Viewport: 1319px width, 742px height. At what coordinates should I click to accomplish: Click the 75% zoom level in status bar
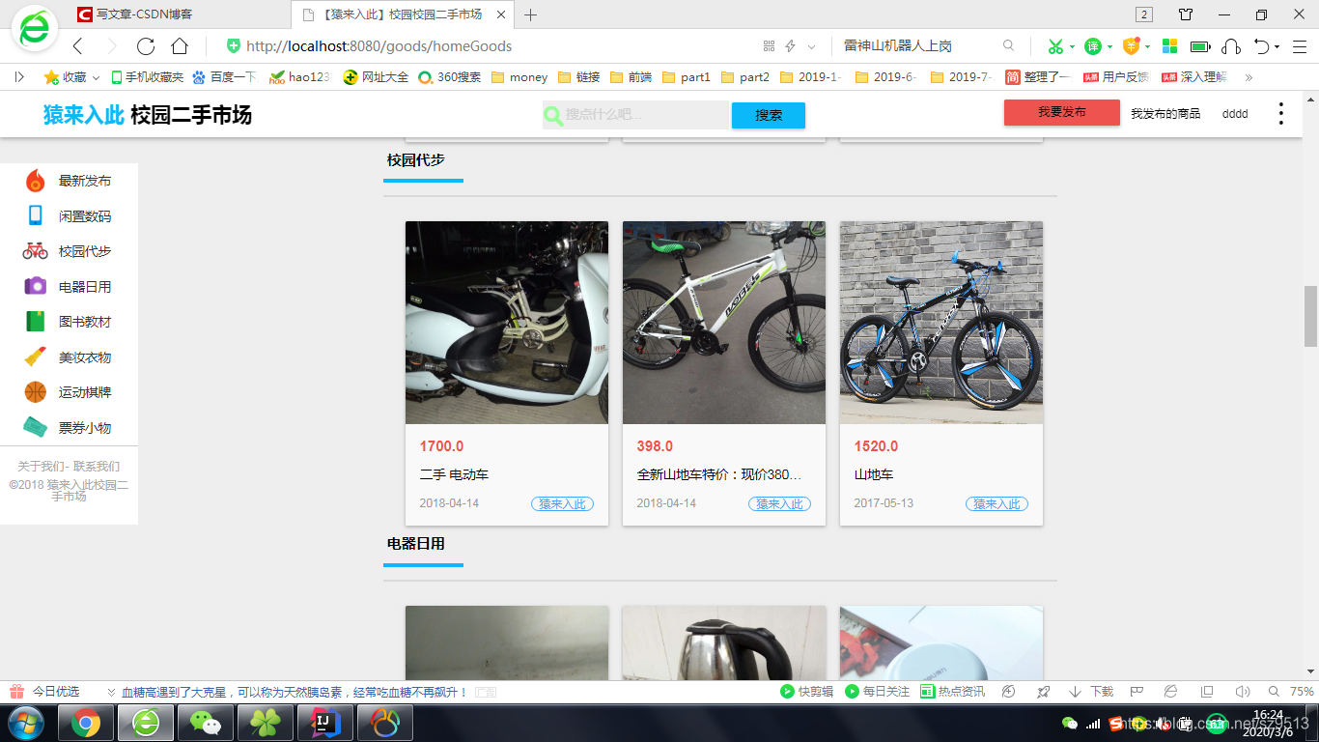point(1302,692)
